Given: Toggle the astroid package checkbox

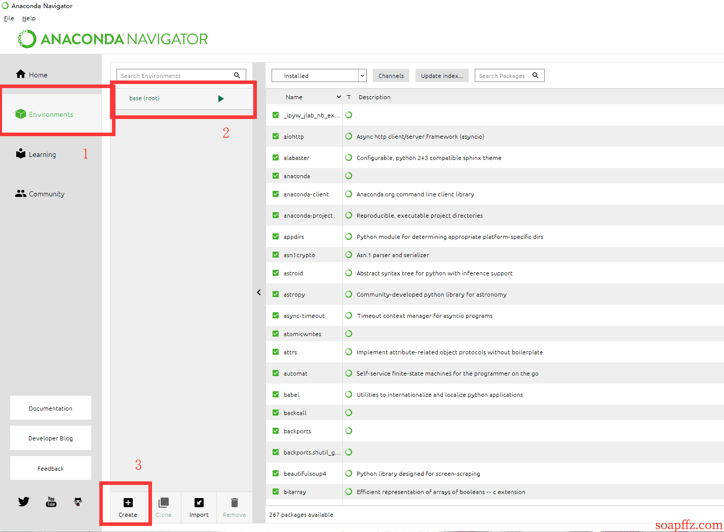Looking at the screenshot, I should 276,273.
